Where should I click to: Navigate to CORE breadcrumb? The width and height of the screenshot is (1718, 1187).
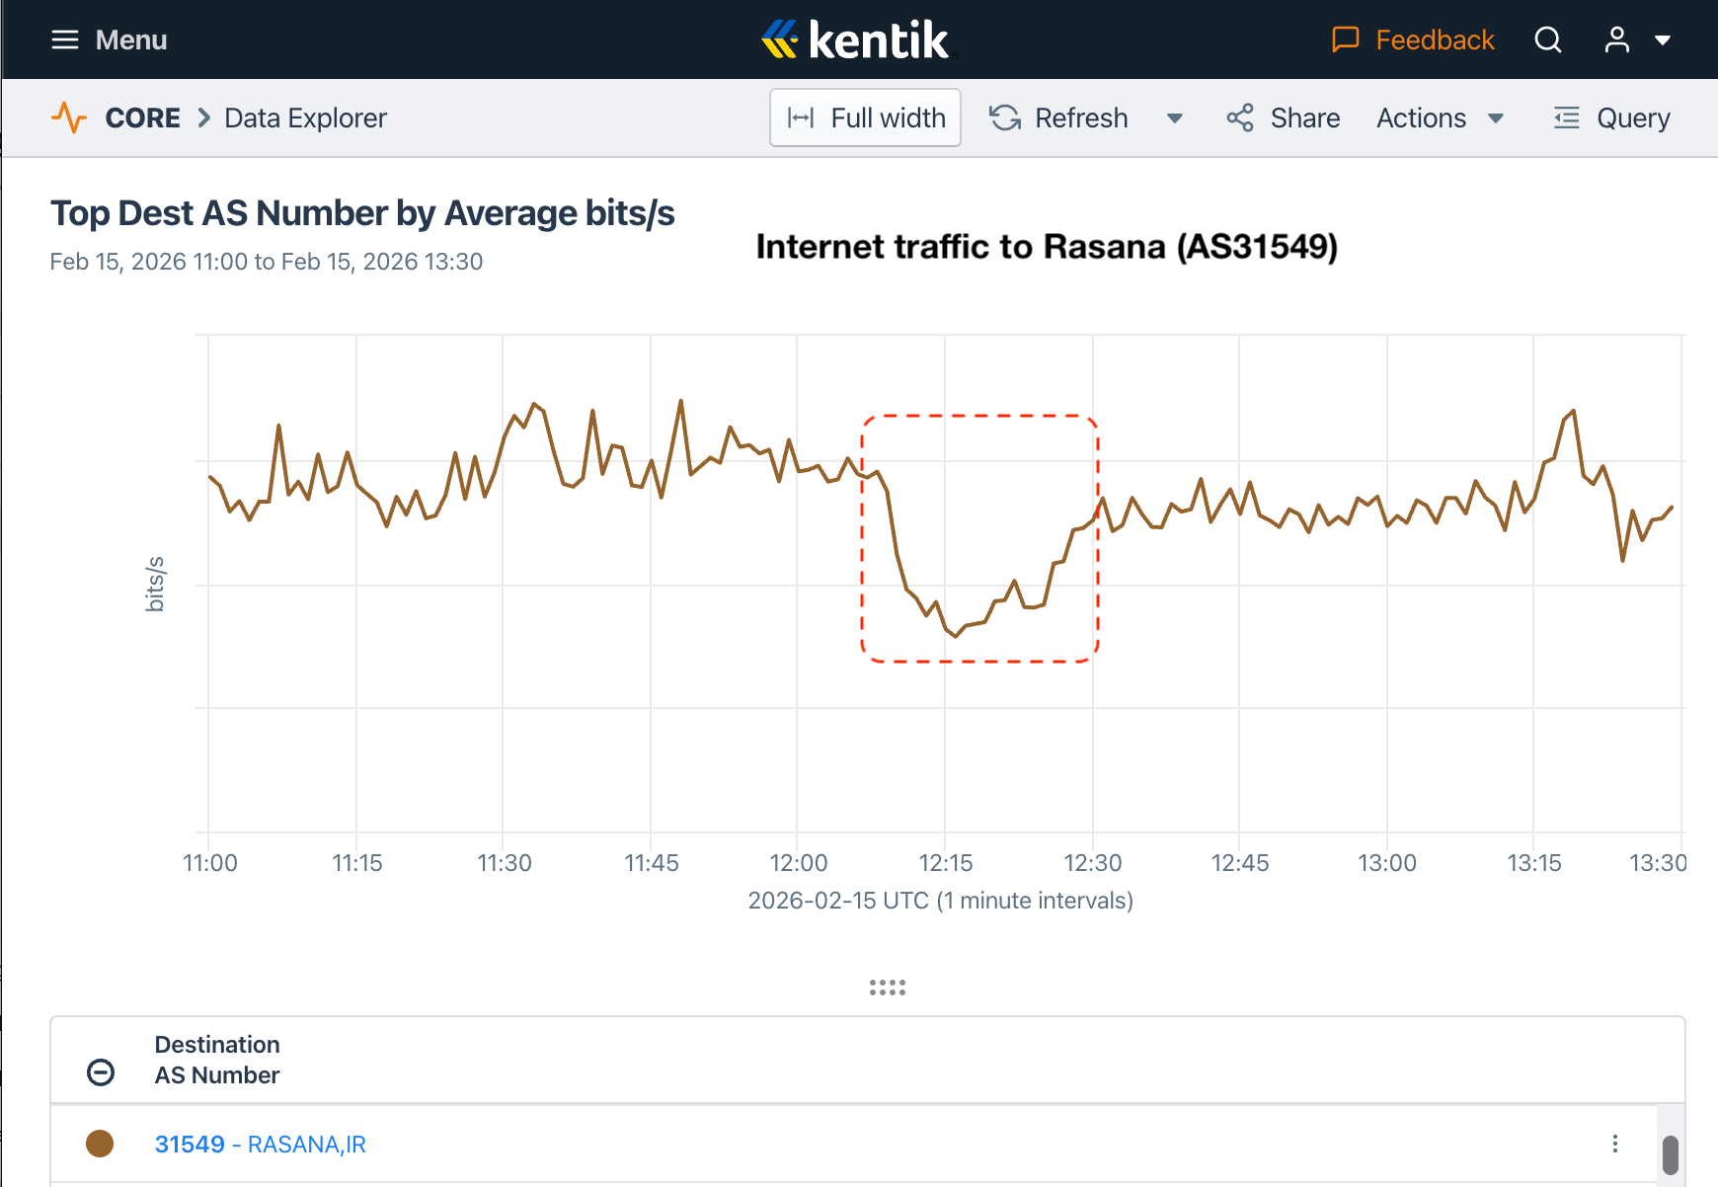click(x=142, y=118)
